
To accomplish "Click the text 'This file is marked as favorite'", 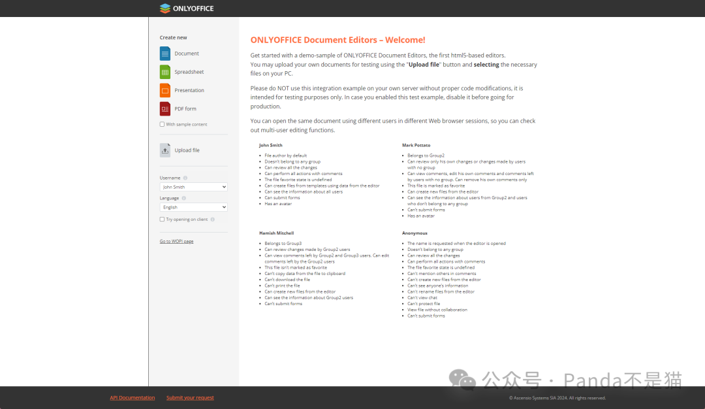I will 436,186.
